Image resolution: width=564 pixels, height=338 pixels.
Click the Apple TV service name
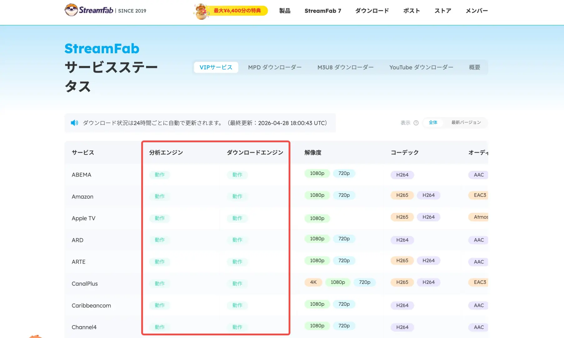[83, 218]
